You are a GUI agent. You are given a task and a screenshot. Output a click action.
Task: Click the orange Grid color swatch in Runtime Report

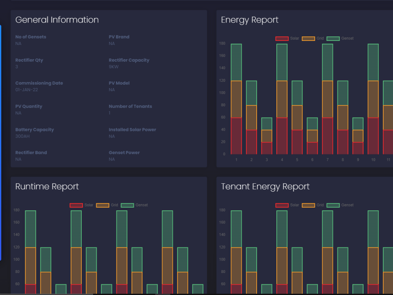click(x=103, y=205)
